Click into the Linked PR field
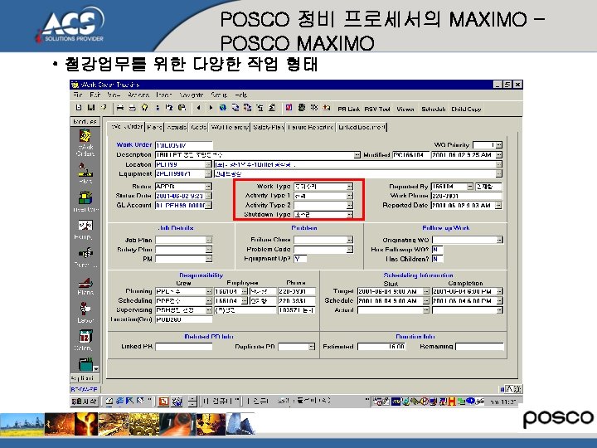The height and width of the screenshot is (448, 597). tap(184, 347)
